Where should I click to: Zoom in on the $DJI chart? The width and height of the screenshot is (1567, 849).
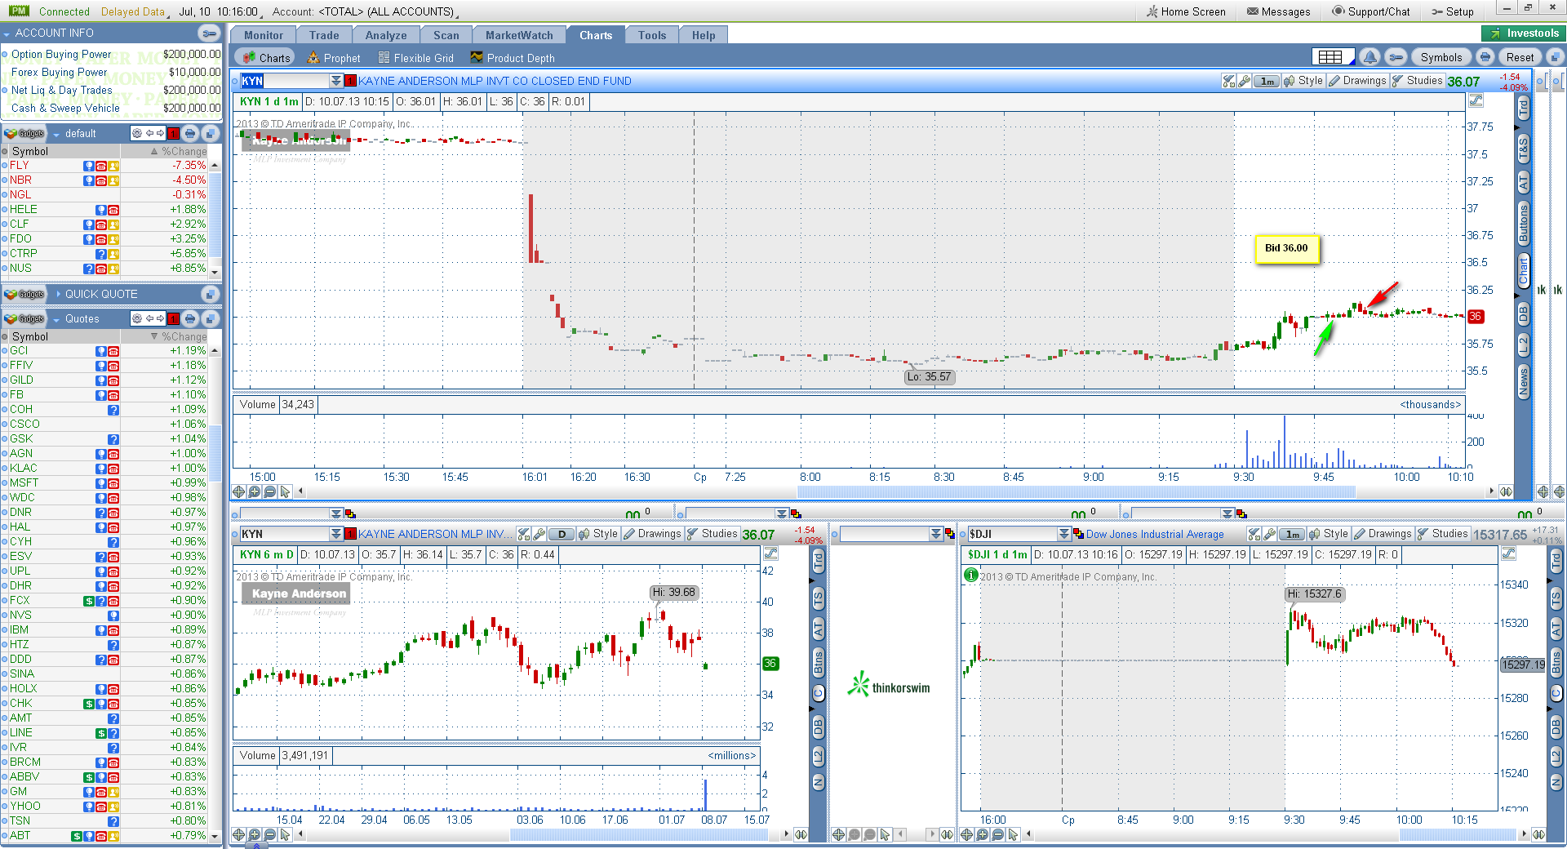point(982,834)
